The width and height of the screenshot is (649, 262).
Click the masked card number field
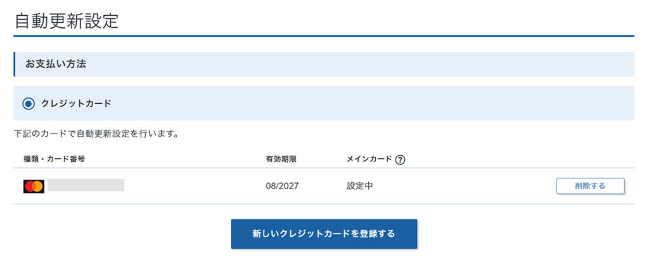pos(86,185)
